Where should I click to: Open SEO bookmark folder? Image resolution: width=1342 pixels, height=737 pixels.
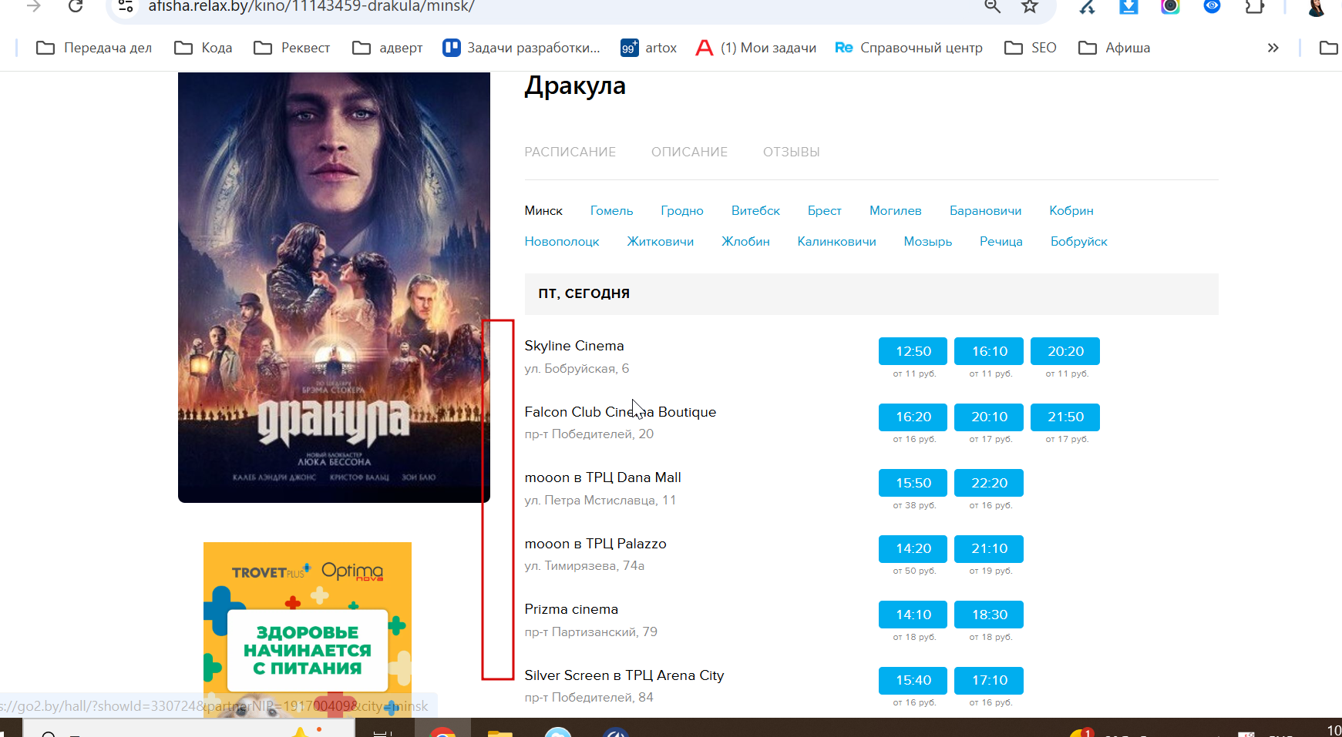point(1031,48)
